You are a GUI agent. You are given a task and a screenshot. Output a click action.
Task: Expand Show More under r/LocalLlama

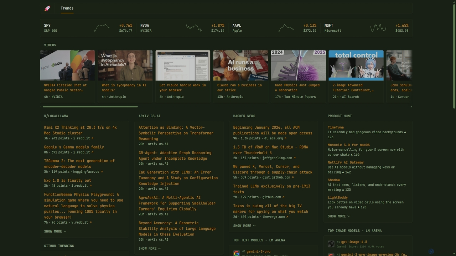click(55, 231)
